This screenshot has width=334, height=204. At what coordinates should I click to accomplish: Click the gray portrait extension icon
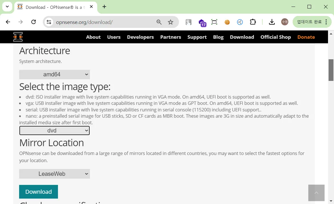pos(188,22)
